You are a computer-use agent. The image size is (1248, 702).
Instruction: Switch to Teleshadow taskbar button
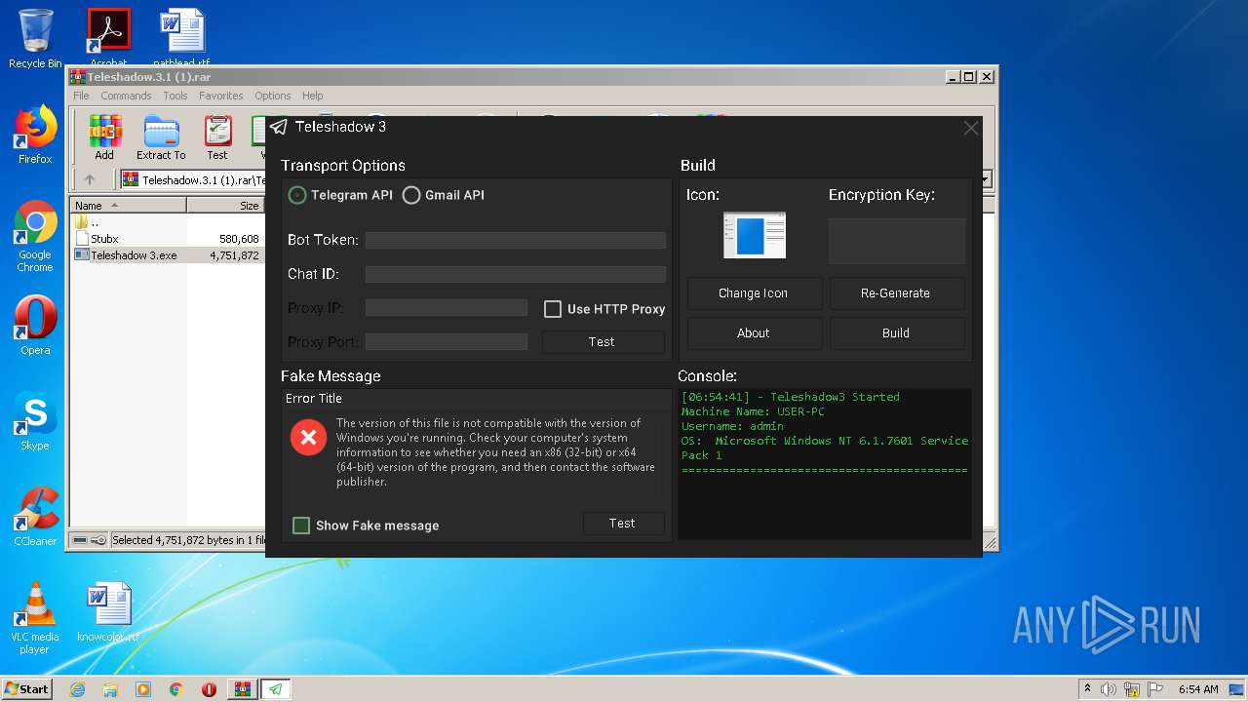pos(276,689)
